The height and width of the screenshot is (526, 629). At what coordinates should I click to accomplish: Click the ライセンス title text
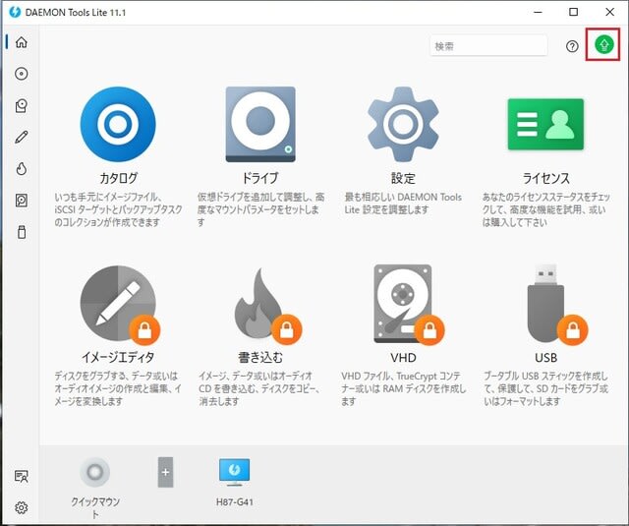pos(545,178)
